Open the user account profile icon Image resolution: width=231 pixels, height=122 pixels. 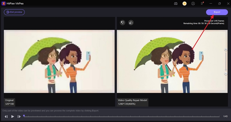(193, 4)
